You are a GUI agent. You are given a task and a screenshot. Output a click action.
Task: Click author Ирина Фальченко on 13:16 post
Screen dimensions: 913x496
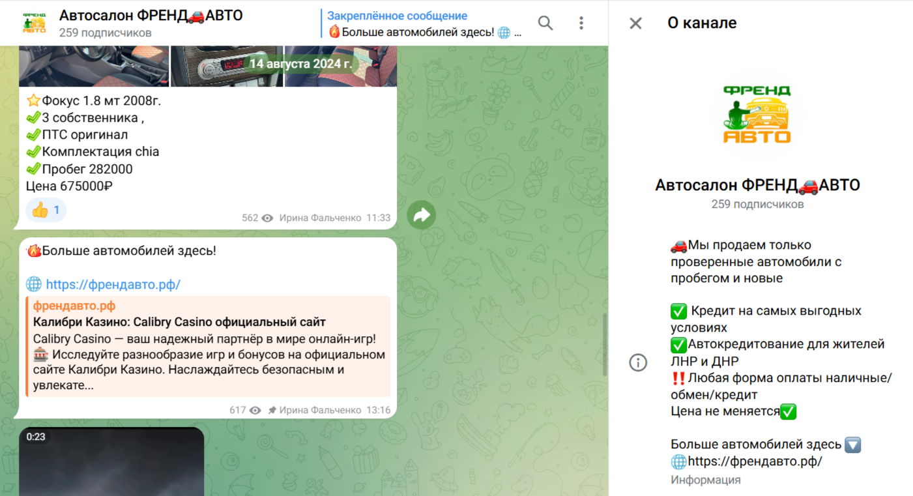[x=320, y=411]
